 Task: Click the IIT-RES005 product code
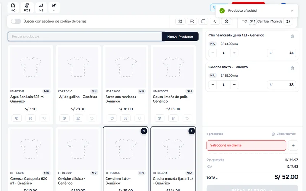[x=160, y=91]
